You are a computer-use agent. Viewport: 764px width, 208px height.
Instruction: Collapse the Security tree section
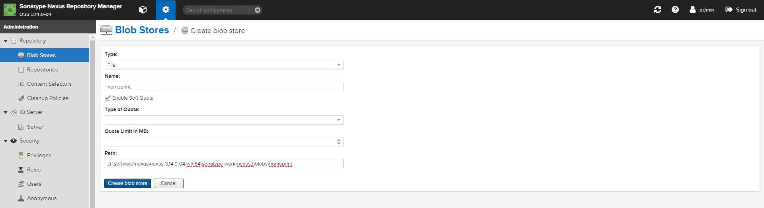(6, 141)
